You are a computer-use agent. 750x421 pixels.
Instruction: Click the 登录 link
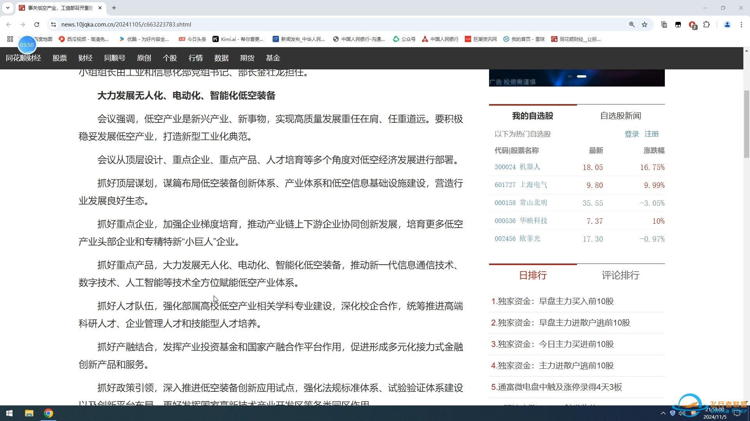[632, 134]
